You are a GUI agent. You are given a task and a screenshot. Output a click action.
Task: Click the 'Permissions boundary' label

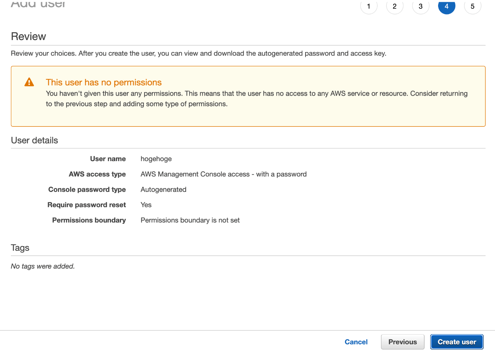point(89,220)
